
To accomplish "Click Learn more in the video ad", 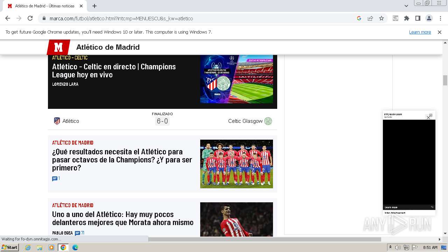I will (x=391, y=207).
